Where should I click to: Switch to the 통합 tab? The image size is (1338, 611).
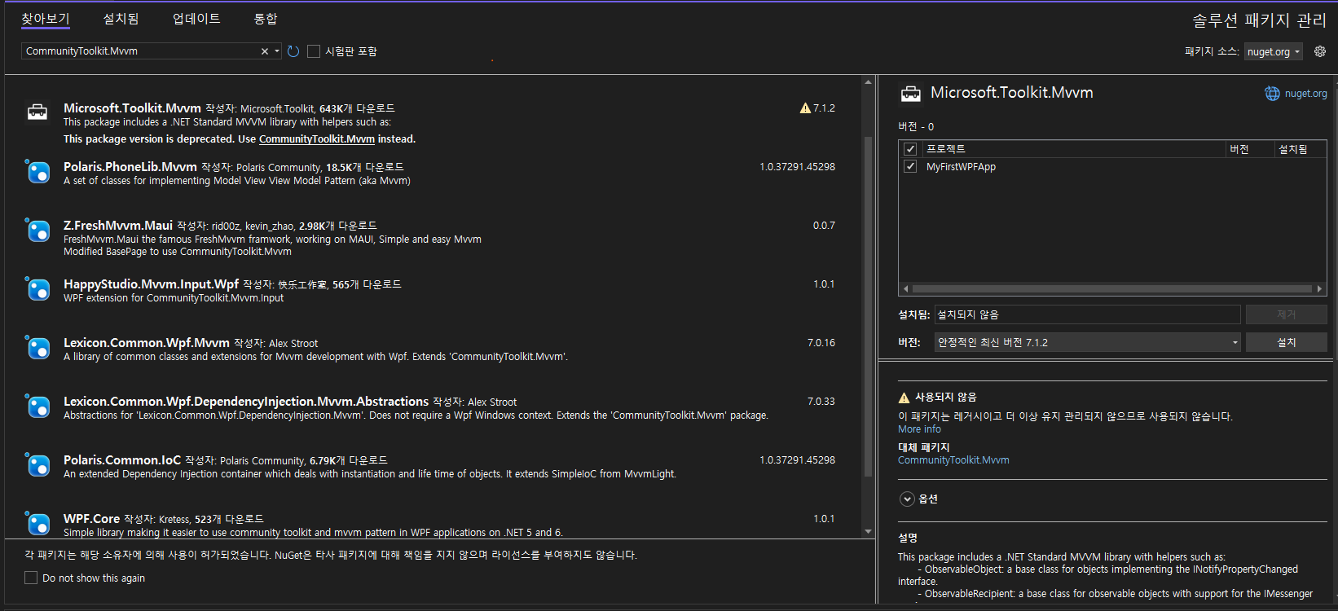[x=266, y=19]
